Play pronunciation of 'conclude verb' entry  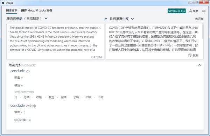[34, 106]
